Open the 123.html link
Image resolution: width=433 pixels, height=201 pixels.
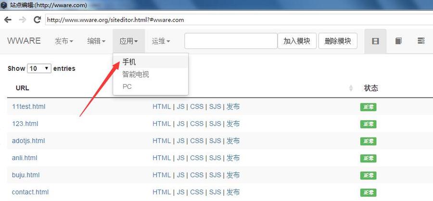25,124
